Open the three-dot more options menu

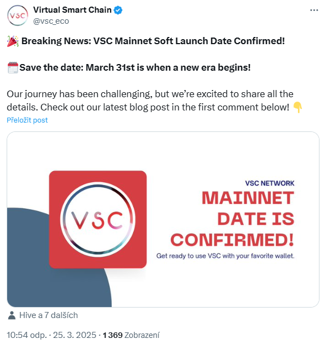click(x=314, y=10)
